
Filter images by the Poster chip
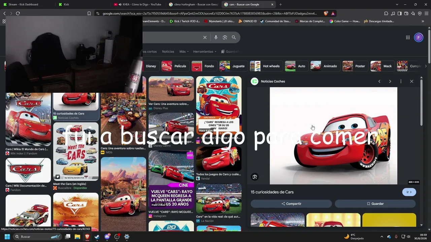point(355,66)
